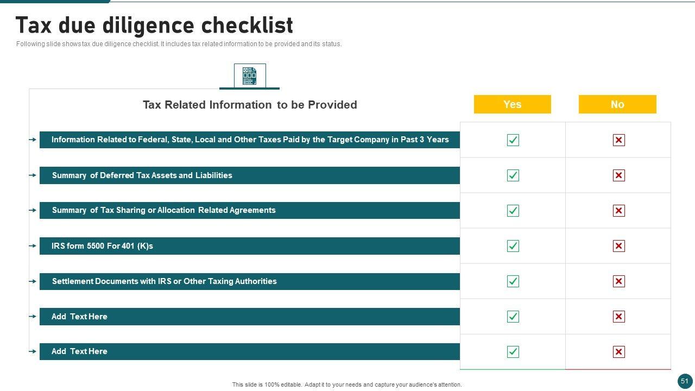Click arrow bullet beside Deferred Tax Assets row
This screenshot has height=391, width=695.
pos(33,175)
